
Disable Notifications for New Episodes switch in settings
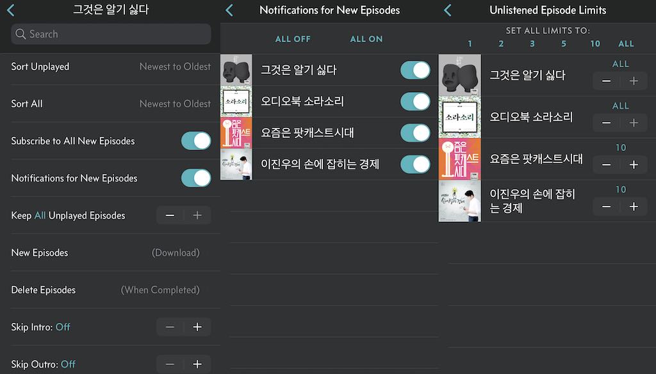[196, 178]
